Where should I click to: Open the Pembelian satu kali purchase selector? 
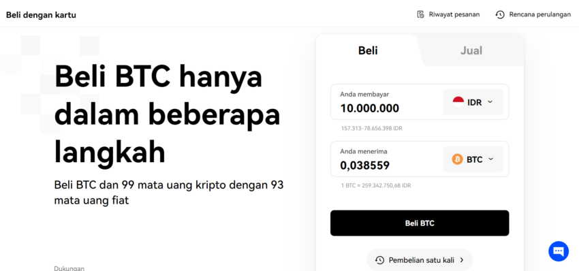(420, 260)
